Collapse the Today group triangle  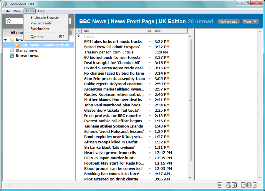(79, 36)
